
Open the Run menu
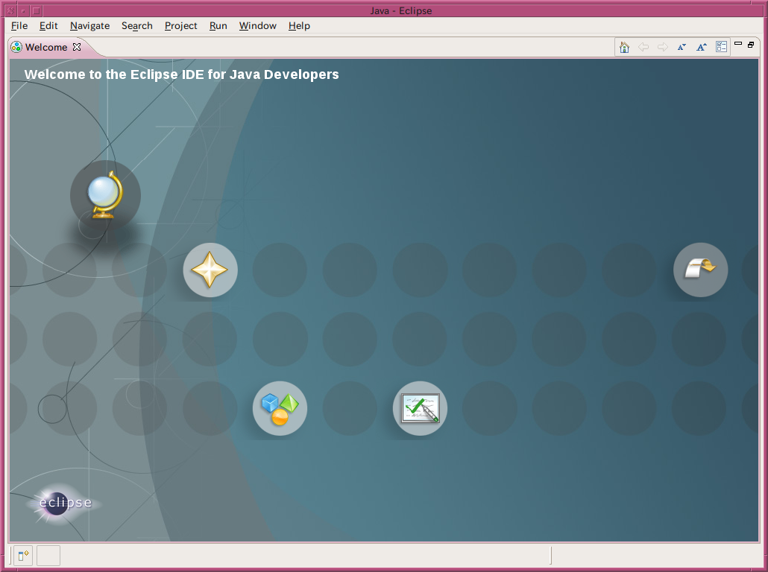tap(218, 26)
